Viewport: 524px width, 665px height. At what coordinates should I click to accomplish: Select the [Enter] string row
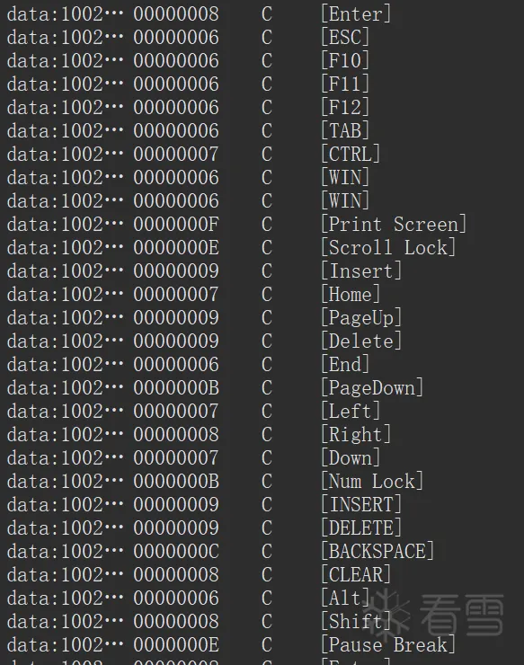click(x=262, y=14)
